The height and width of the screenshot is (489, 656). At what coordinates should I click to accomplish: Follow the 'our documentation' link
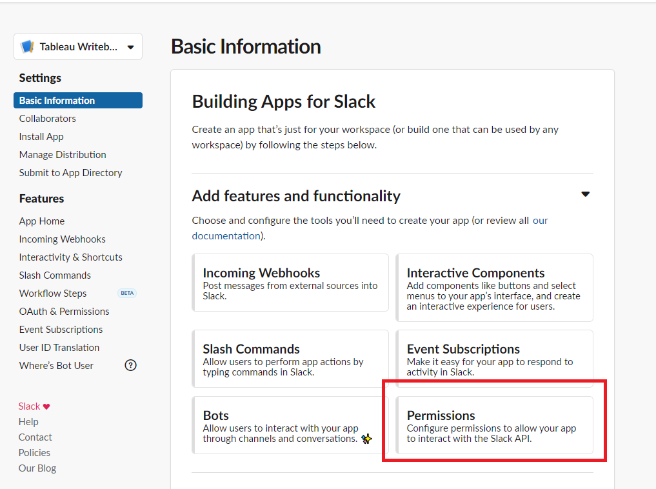click(226, 236)
